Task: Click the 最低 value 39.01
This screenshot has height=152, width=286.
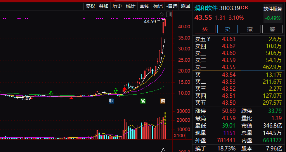Action: (229, 126)
